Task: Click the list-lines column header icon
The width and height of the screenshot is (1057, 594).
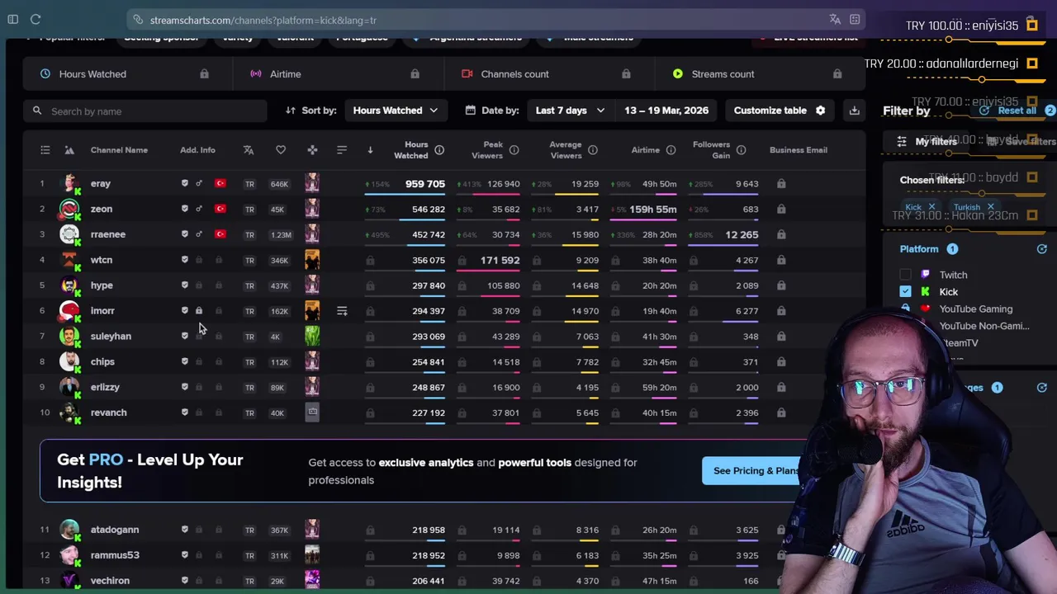Action: pos(342,150)
